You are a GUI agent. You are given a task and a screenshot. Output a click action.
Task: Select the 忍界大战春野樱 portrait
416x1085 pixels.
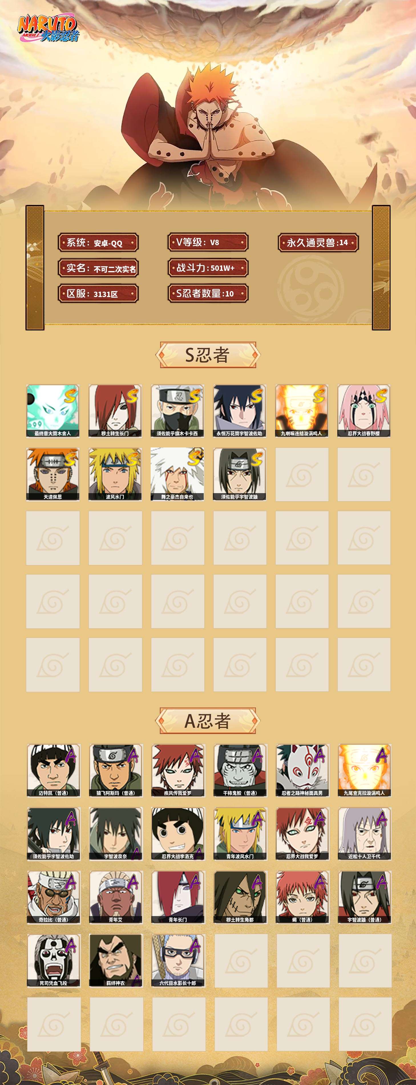click(x=364, y=411)
